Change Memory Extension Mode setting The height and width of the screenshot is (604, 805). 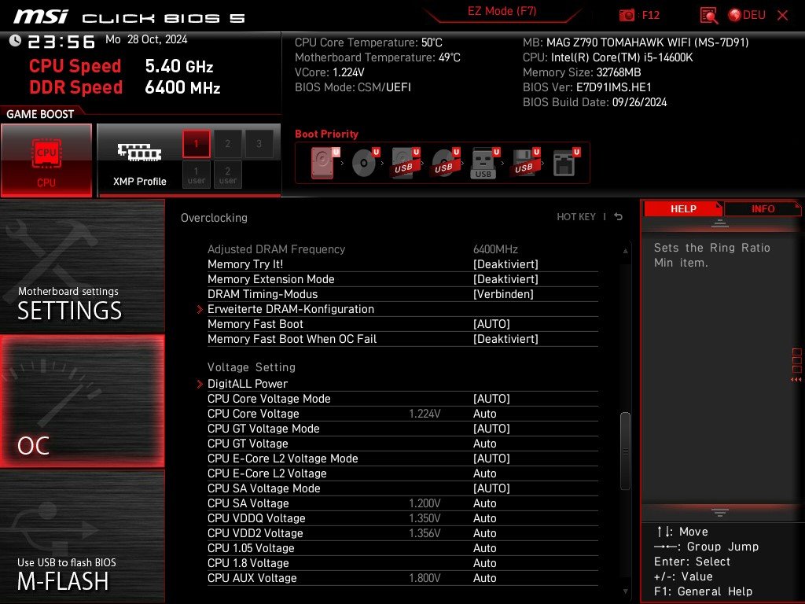coord(505,279)
